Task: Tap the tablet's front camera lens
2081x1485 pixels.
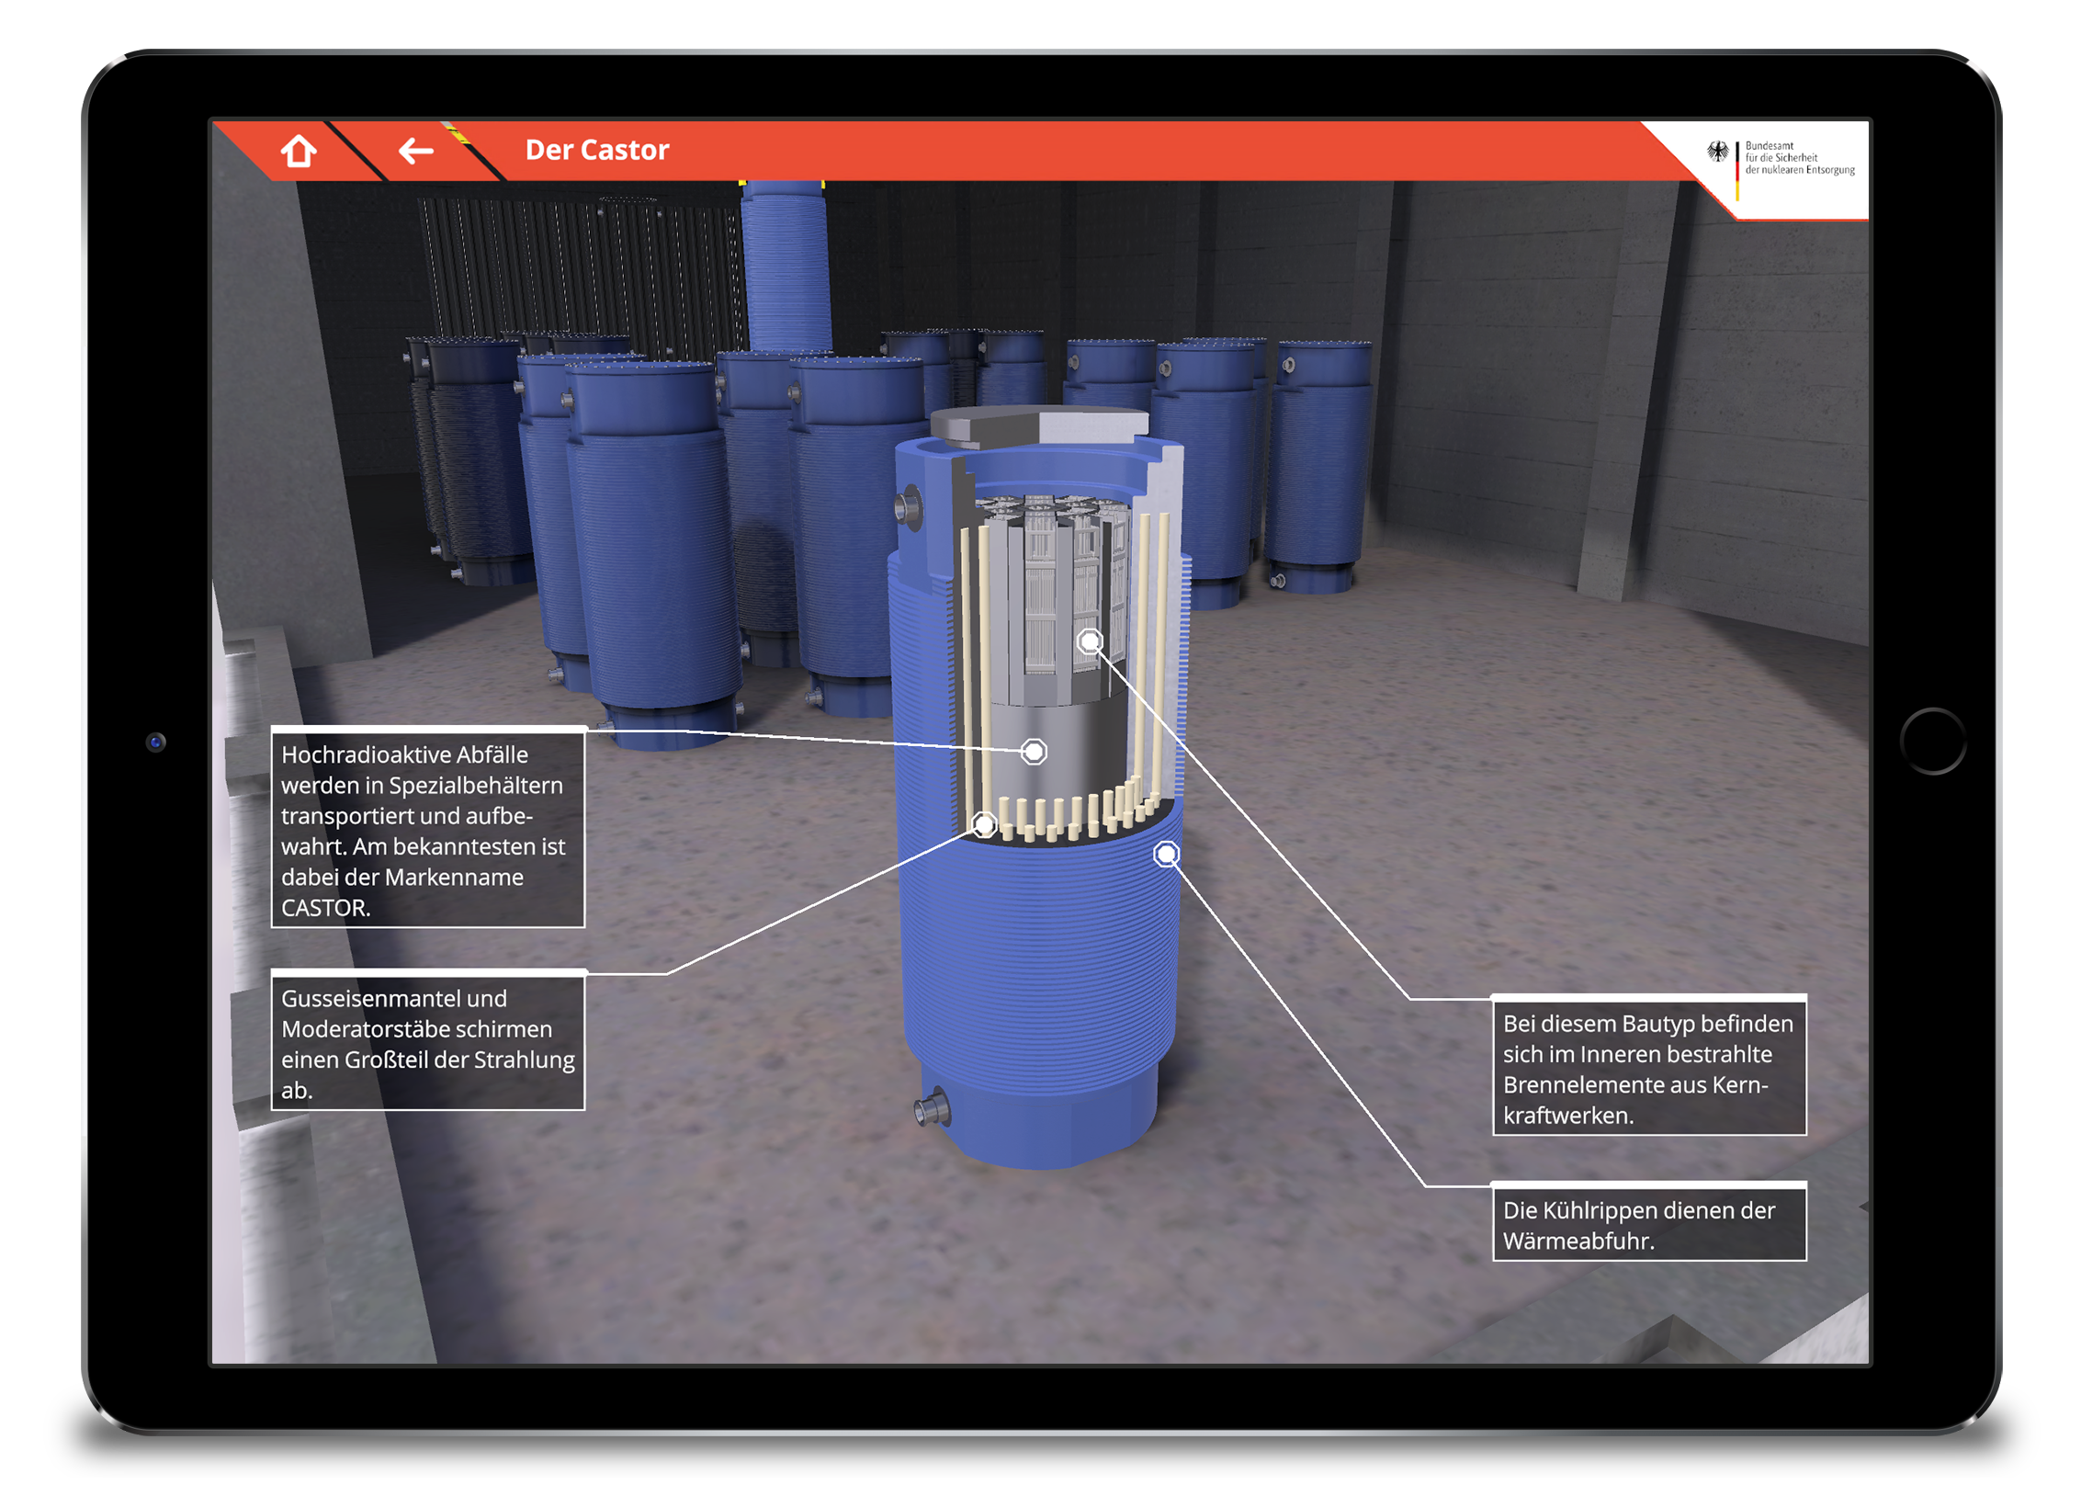Action: tap(156, 742)
